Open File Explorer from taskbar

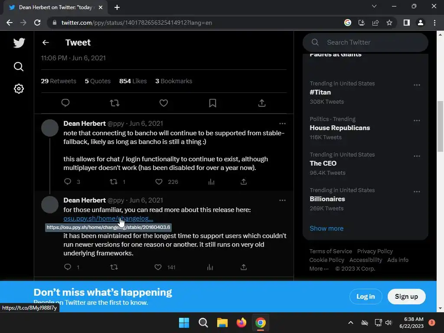tap(222, 323)
